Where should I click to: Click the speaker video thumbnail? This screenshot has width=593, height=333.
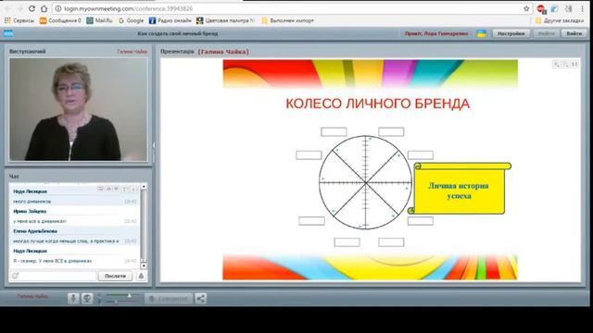click(78, 109)
